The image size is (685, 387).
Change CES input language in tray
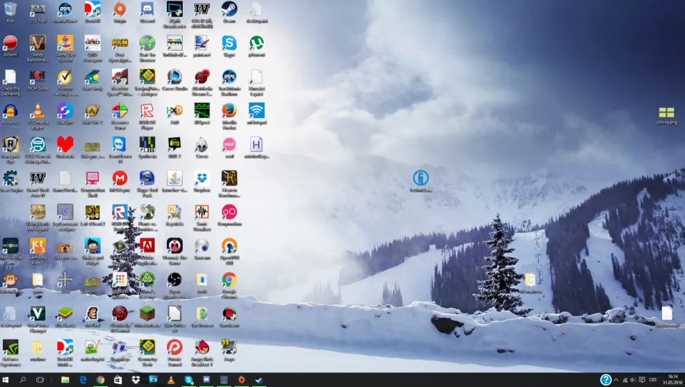[x=653, y=380]
